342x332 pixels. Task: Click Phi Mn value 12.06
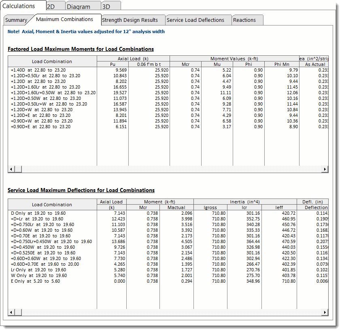coord(292,93)
